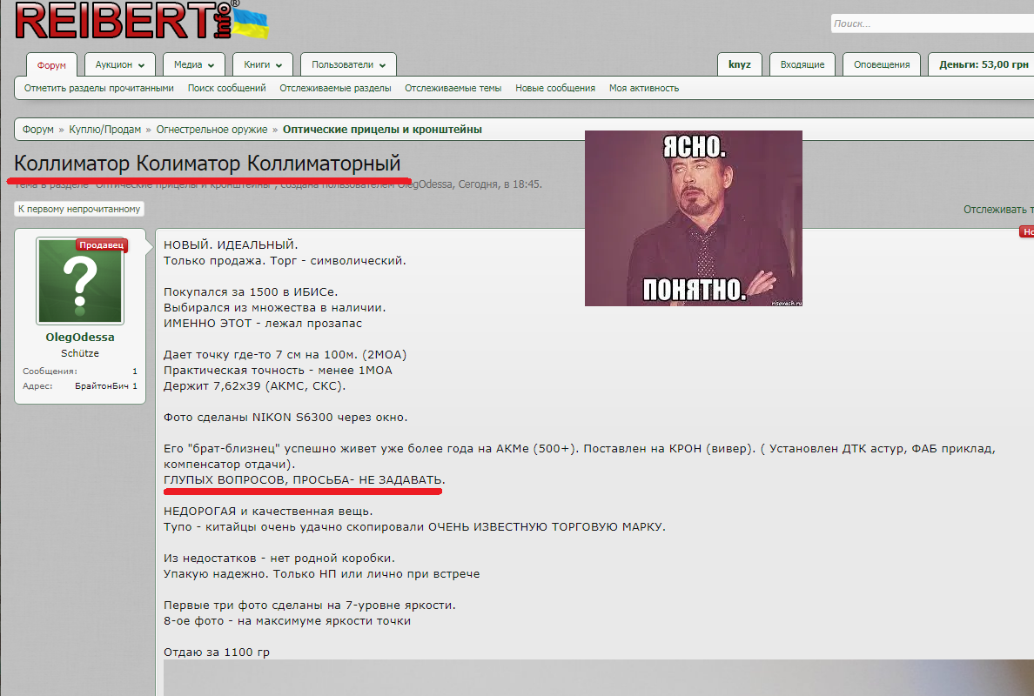Open the Входящие inbox tab
The width and height of the screenshot is (1034, 696).
[x=802, y=64]
